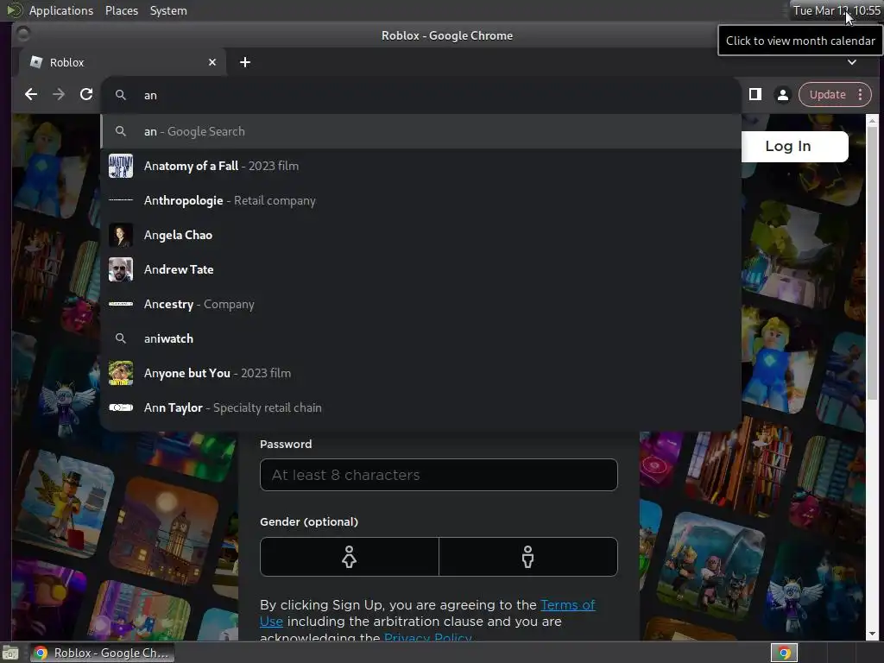
Task: Toggle the Chrome side panel icon
Action: click(x=755, y=94)
